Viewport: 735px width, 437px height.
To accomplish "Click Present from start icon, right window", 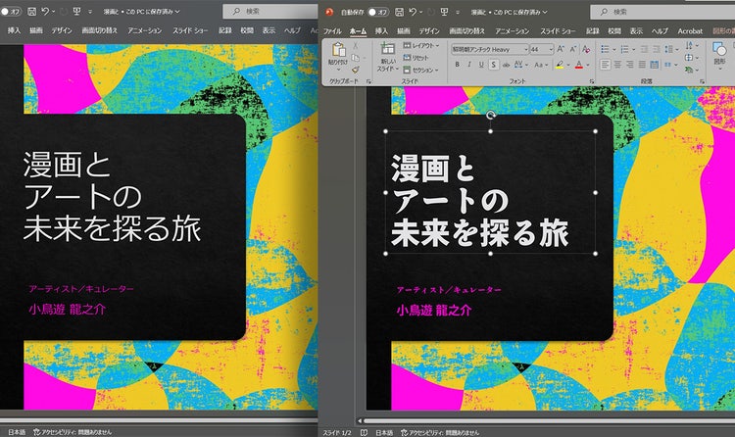I will 444,12.
